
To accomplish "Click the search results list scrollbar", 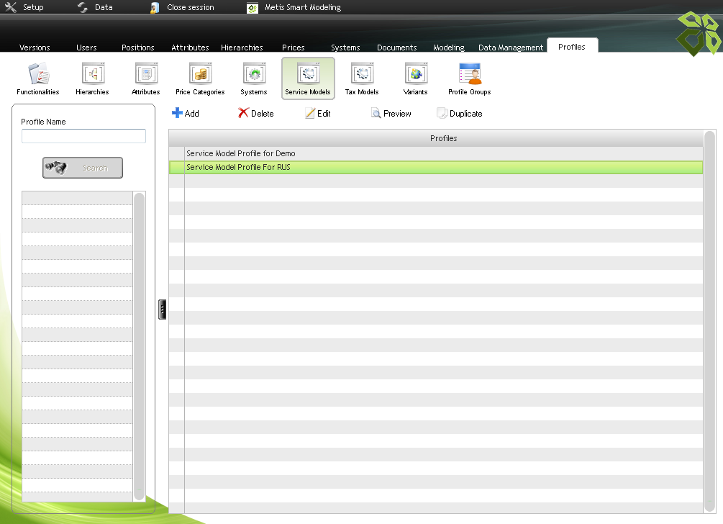I will [139, 346].
